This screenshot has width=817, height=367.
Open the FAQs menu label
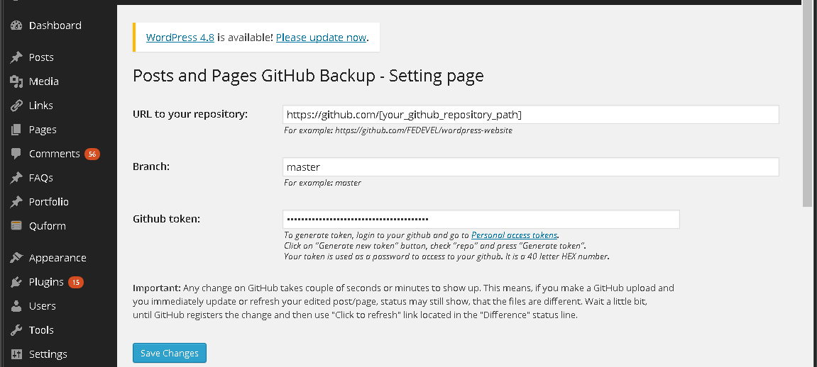pos(41,178)
